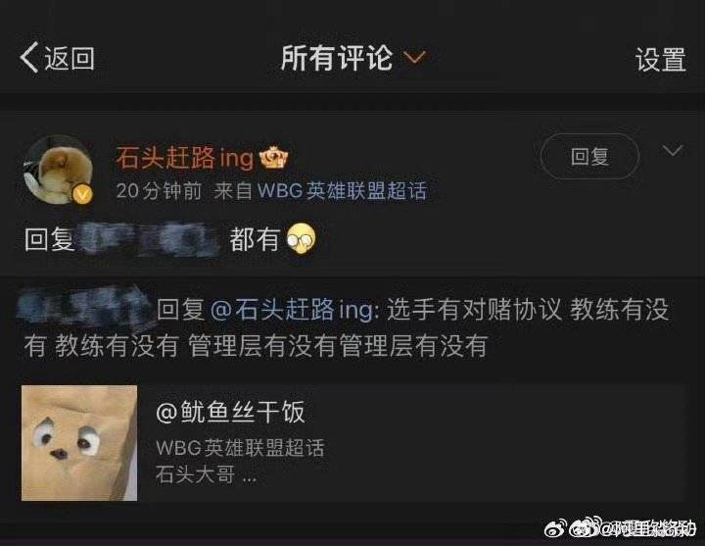Tap the glasses emoji in the comment
This screenshot has width=705, height=546.
pyautogui.click(x=302, y=238)
